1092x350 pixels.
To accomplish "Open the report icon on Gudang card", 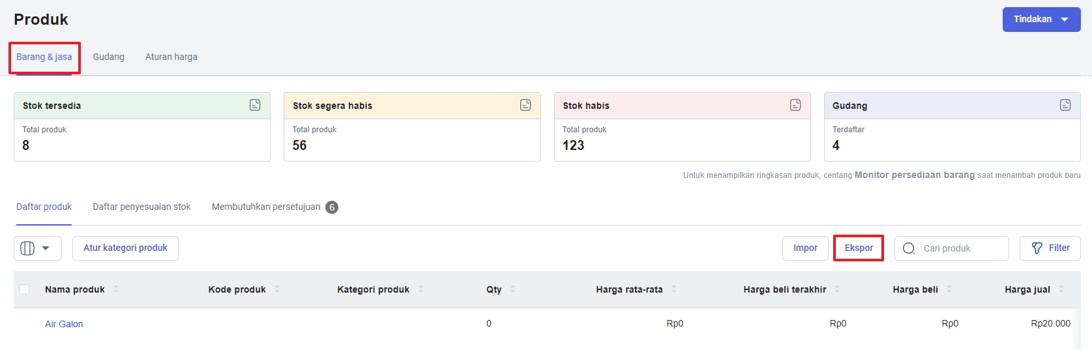I will click(x=1065, y=105).
